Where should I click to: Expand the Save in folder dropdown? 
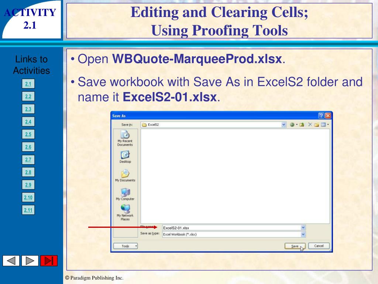(283, 125)
